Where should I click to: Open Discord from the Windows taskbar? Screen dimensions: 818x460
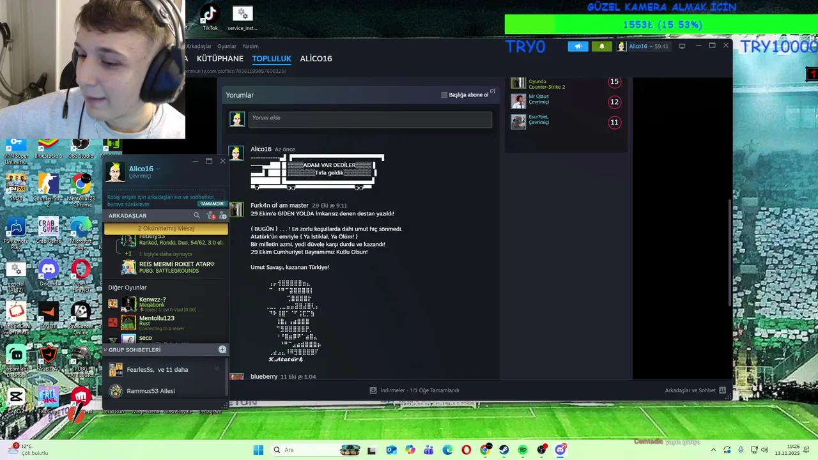pyautogui.click(x=560, y=450)
